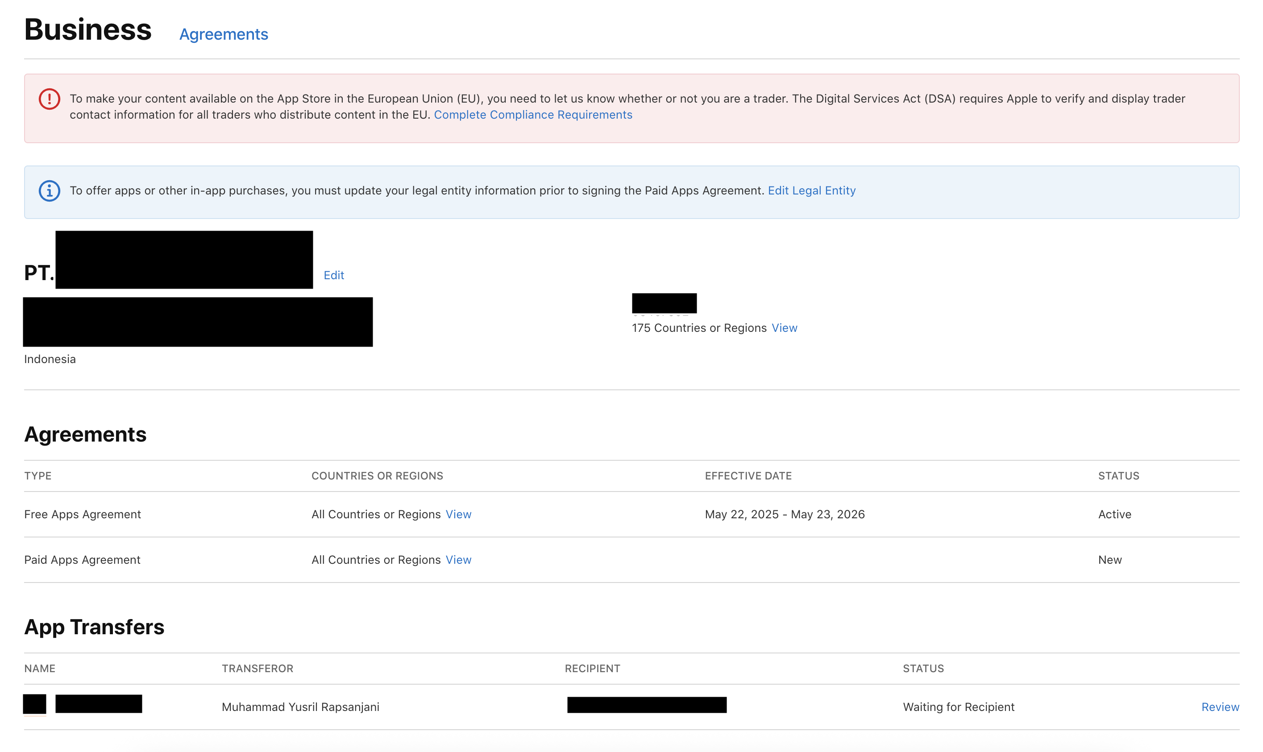The image size is (1263, 752).
Task: Select the Paid Apps Agreement row
Action: click(82, 560)
